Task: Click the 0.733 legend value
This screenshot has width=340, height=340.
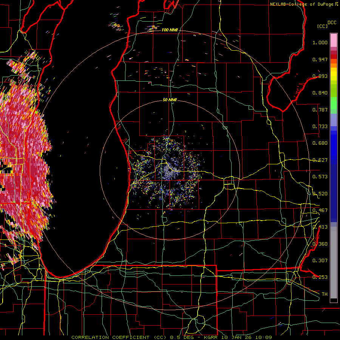Action: pos(320,127)
